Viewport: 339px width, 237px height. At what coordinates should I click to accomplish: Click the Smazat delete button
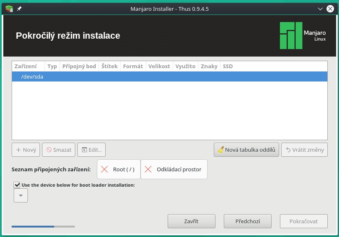click(59, 150)
